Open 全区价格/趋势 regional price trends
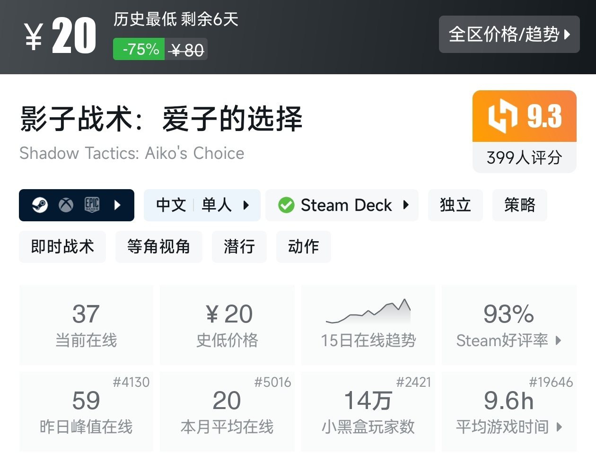The height and width of the screenshot is (453, 596). click(x=509, y=34)
